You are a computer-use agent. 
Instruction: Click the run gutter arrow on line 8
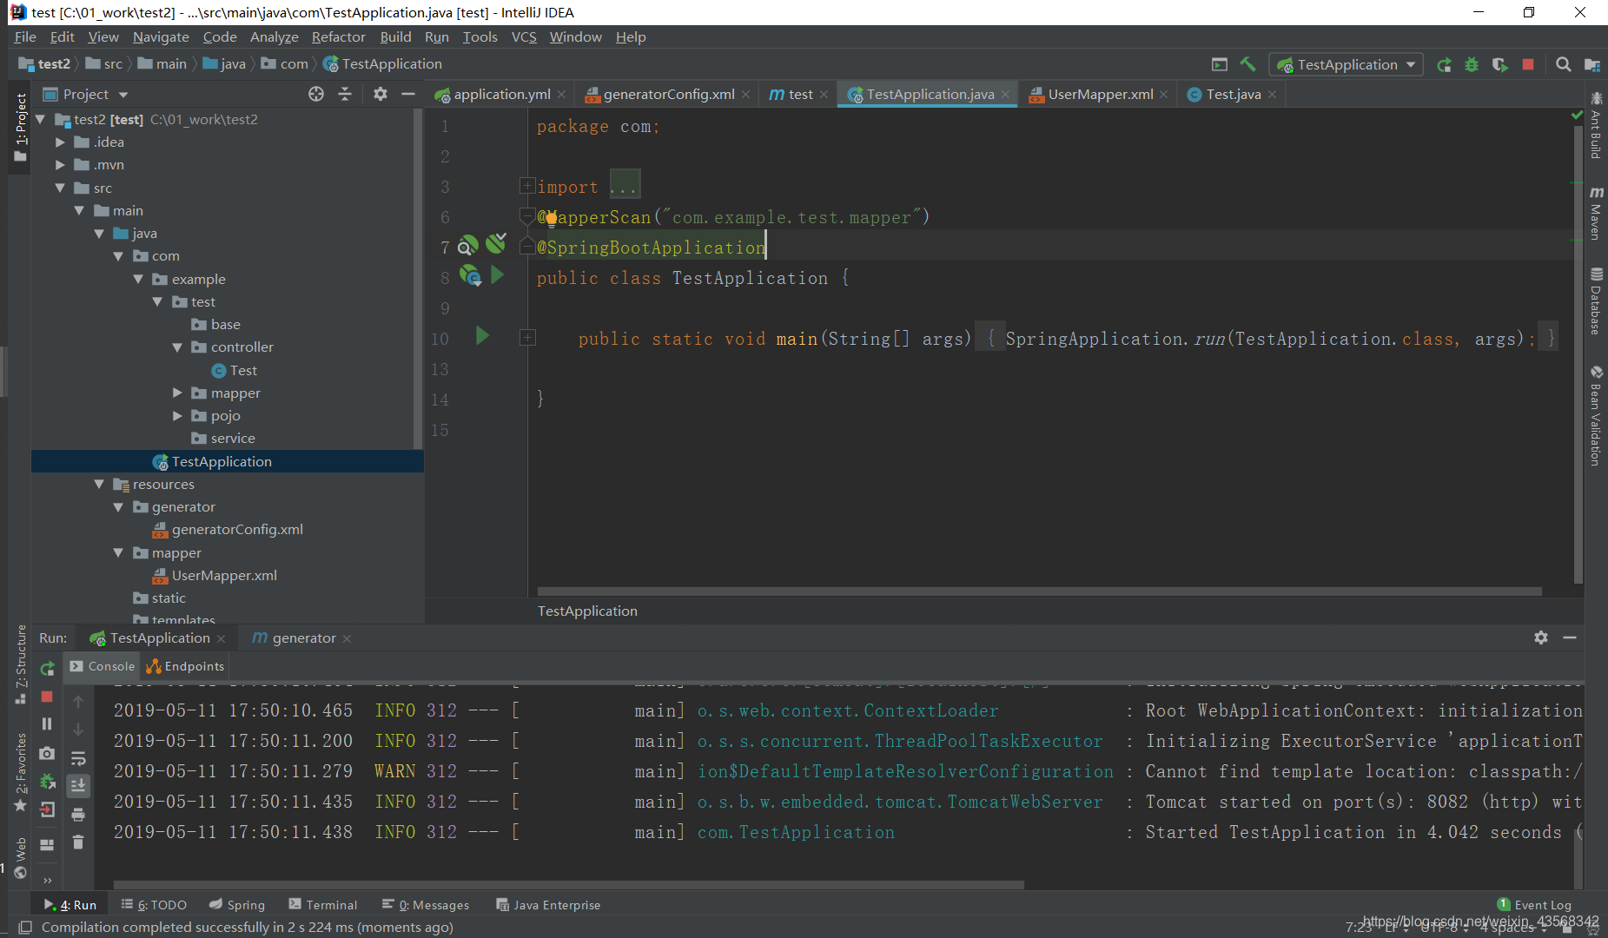pyautogui.click(x=497, y=275)
